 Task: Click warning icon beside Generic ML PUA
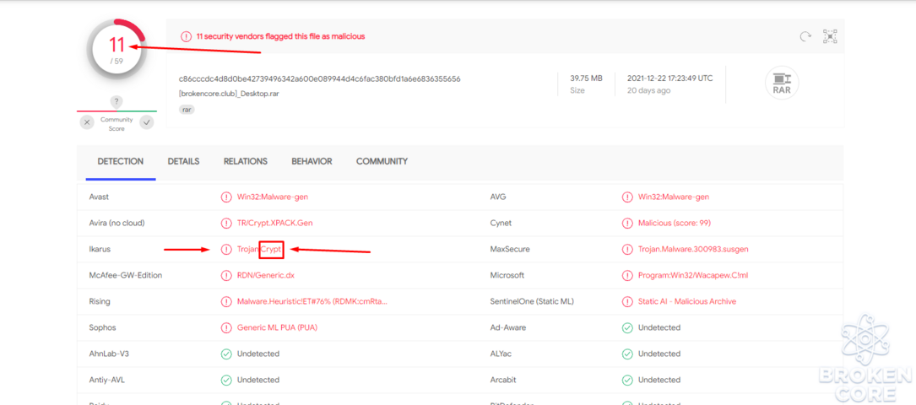coord(226,328)
